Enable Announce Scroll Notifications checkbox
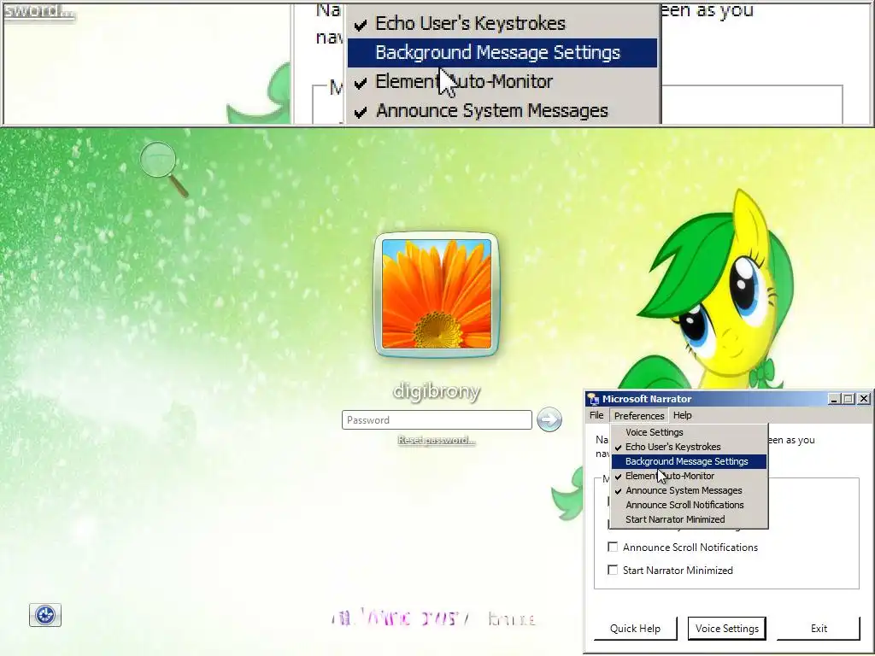Screen dimensions: 875x656 pyautogui.click(x=613, y=548)
